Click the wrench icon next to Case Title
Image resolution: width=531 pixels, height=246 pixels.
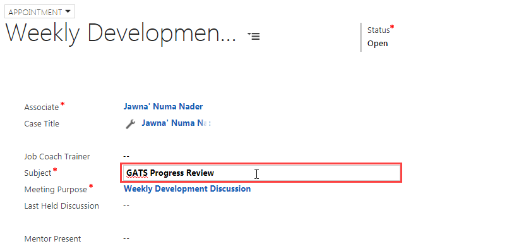click(131, 124)
